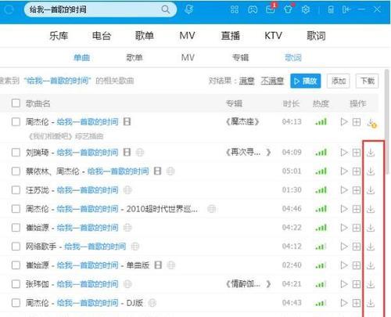This screenshot has width=391, height=317.
Task: Select the 专辑 search results tab
Action: (240, 57)
